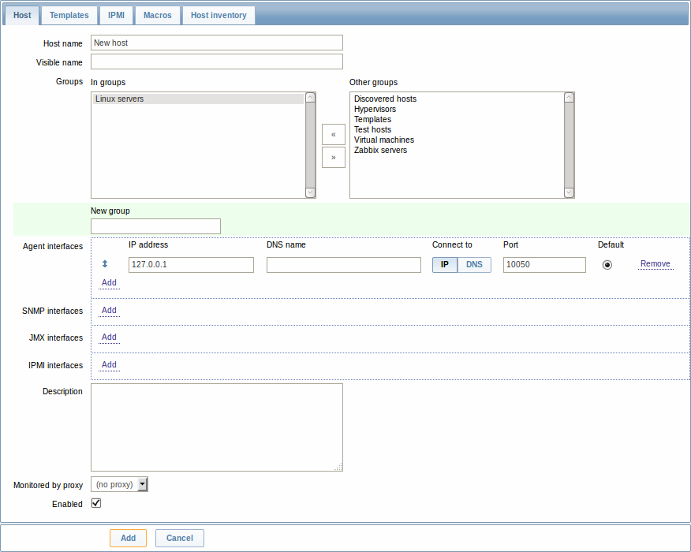Move selected group right with » button

333,157
